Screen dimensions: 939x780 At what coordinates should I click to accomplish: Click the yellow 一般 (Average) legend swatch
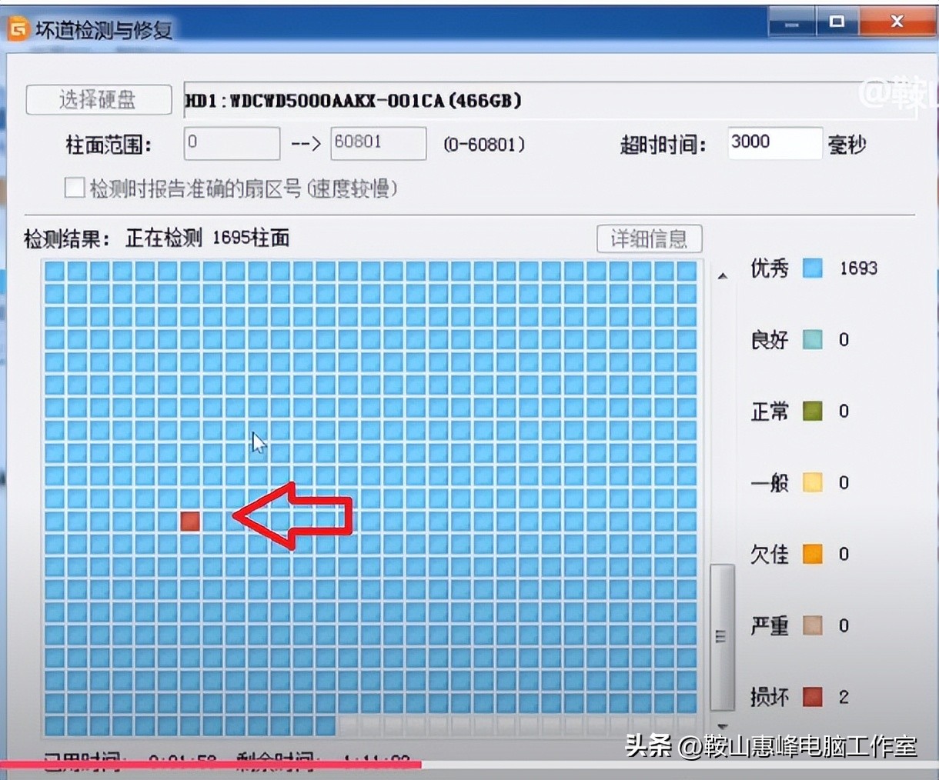pos(810,482)
